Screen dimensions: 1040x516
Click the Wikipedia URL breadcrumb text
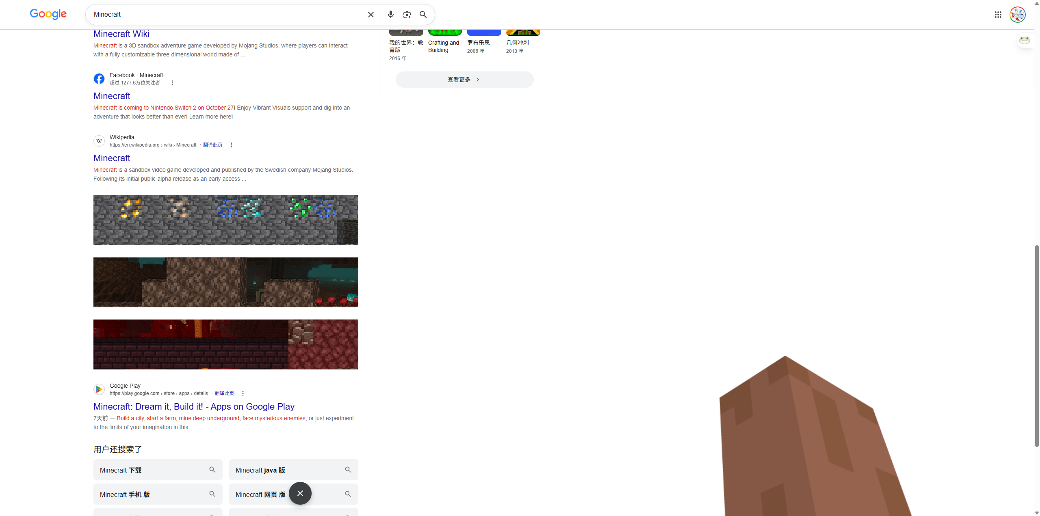coord(153,145)
